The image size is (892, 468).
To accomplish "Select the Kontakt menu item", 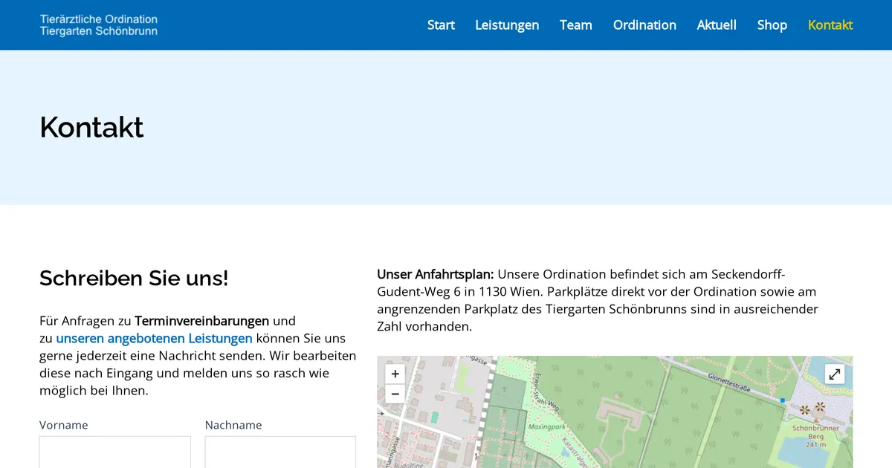I will point(830,25).
